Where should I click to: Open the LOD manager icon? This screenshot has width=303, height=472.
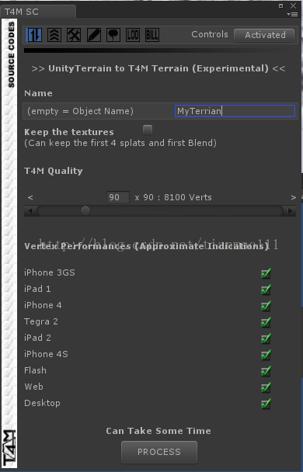[x=133, y=35]
